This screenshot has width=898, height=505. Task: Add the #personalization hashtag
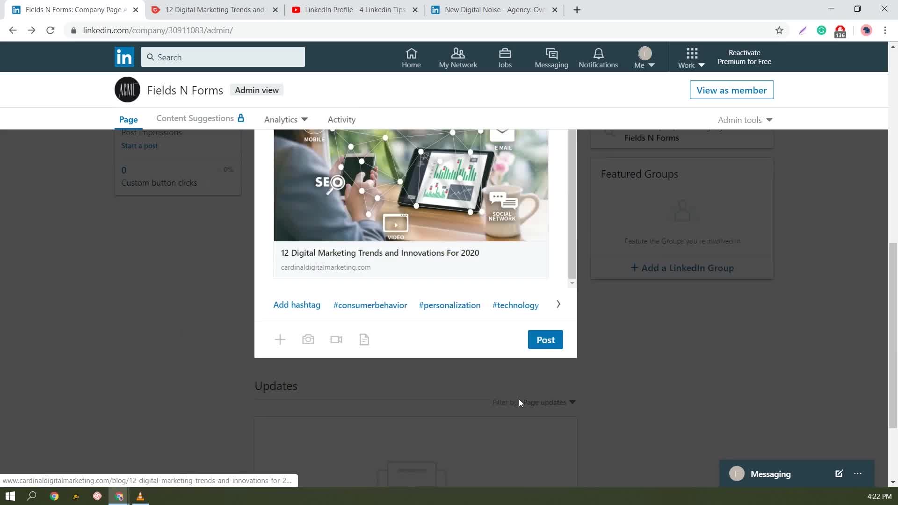449,305
